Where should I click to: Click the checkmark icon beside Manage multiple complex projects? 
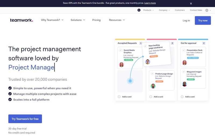coord(10,94)
